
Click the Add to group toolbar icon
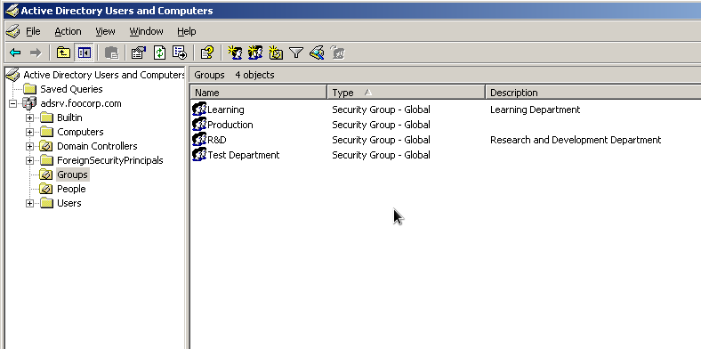[x=337, y=53]
